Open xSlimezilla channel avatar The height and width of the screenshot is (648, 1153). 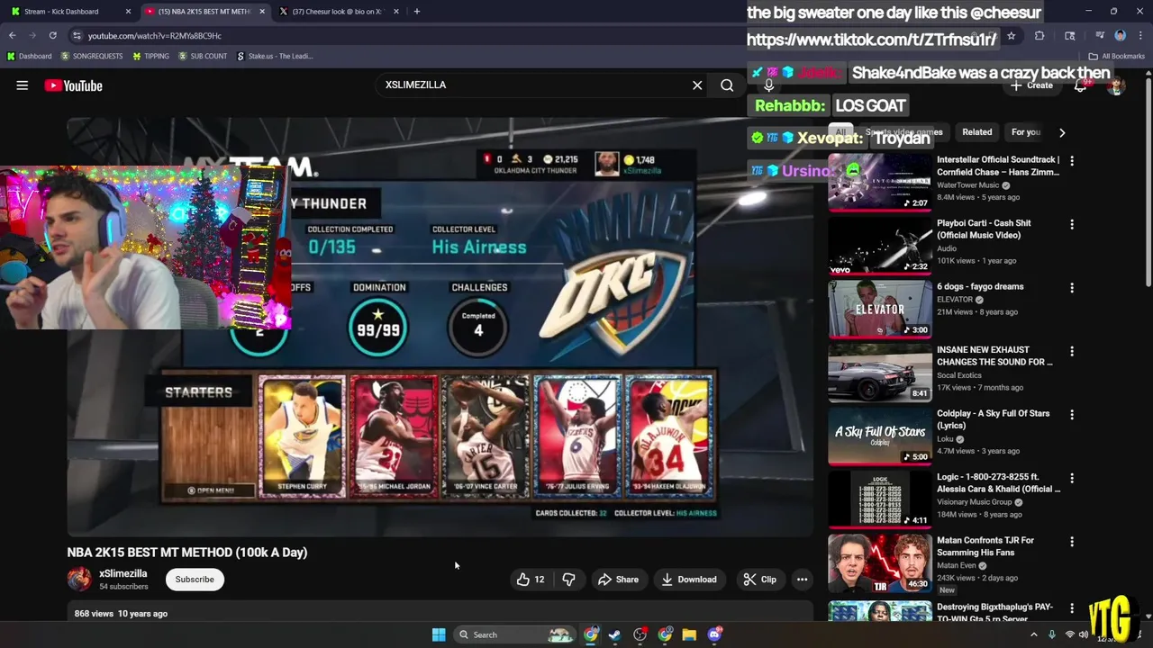click(x=79, y=580)
